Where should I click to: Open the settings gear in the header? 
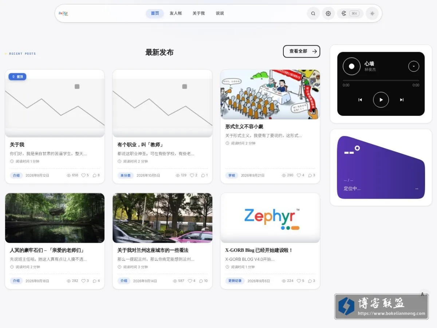(328, 13)
